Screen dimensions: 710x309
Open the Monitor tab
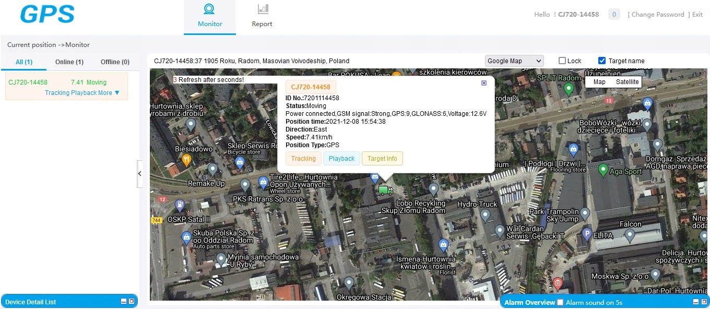pos(210,17)
